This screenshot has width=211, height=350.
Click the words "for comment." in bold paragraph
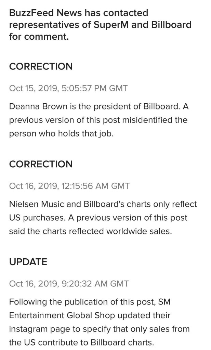(x=39, y=36)
